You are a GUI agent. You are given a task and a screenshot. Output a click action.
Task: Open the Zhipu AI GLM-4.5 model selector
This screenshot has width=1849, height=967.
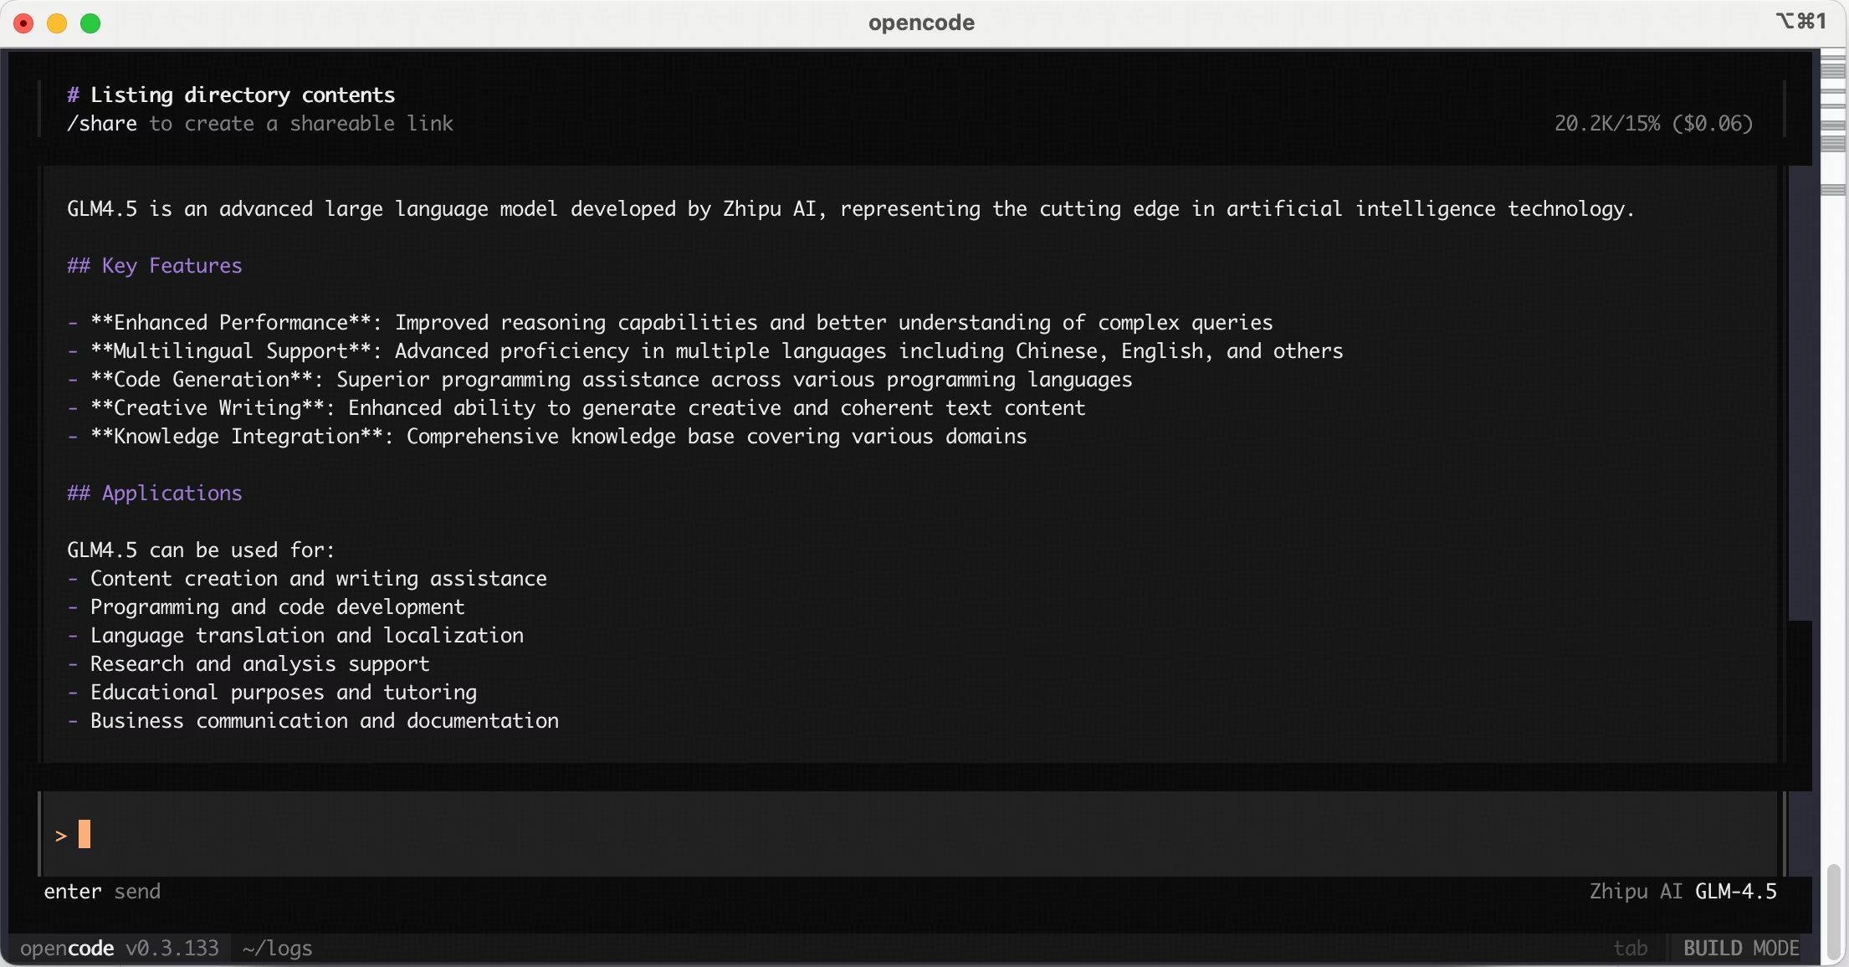[x=1683, y=892]
